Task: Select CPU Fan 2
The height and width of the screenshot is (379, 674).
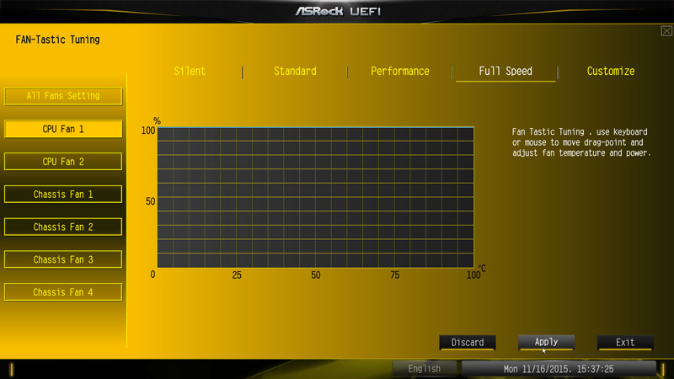Action: point(63,162)
